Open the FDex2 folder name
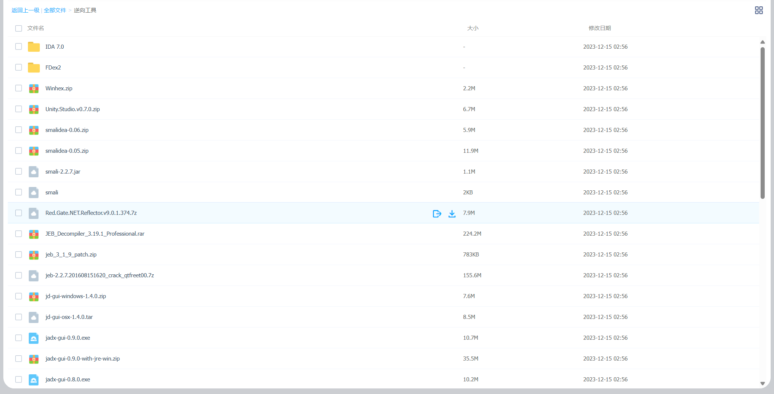Viewport: 774px width, 394px height. 53,68
